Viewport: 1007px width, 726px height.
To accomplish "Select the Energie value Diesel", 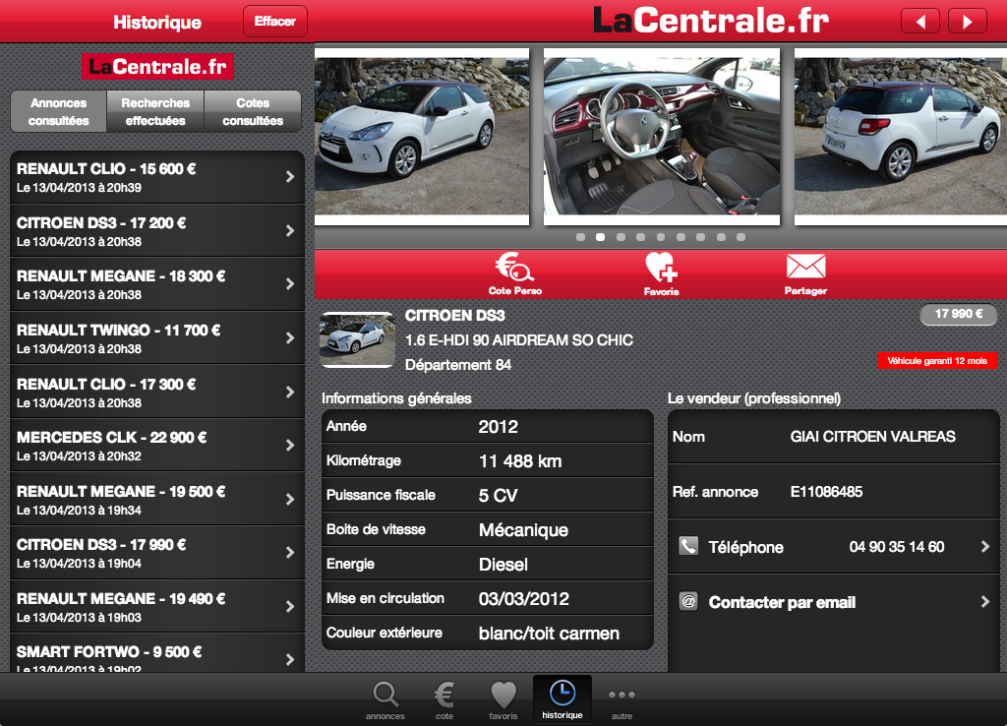I will (x=503, y=564).
